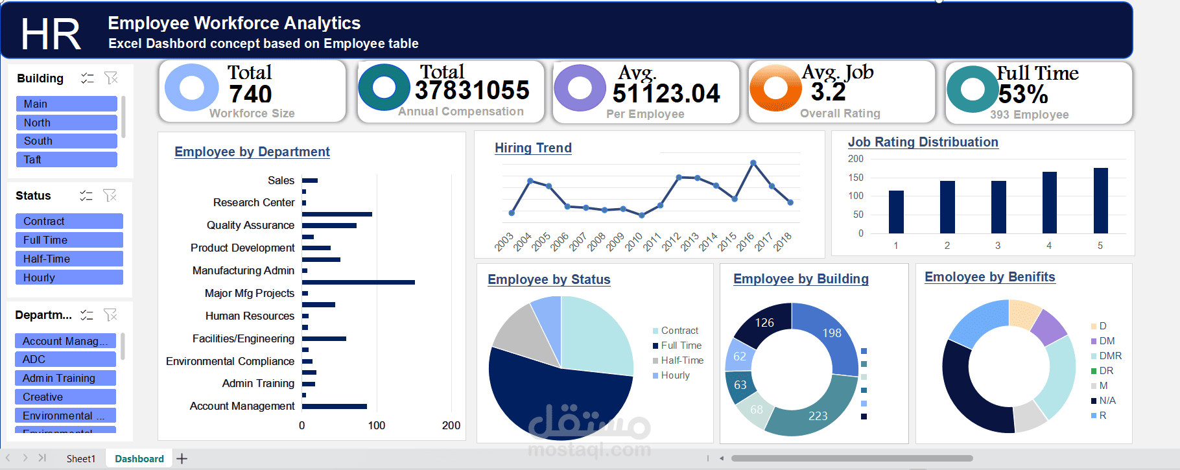This screenshot has height=470, width=1180.
Task: Click the 37831055 Annual Compensation value
Action: pyautogui.click(x=472, y=90)
